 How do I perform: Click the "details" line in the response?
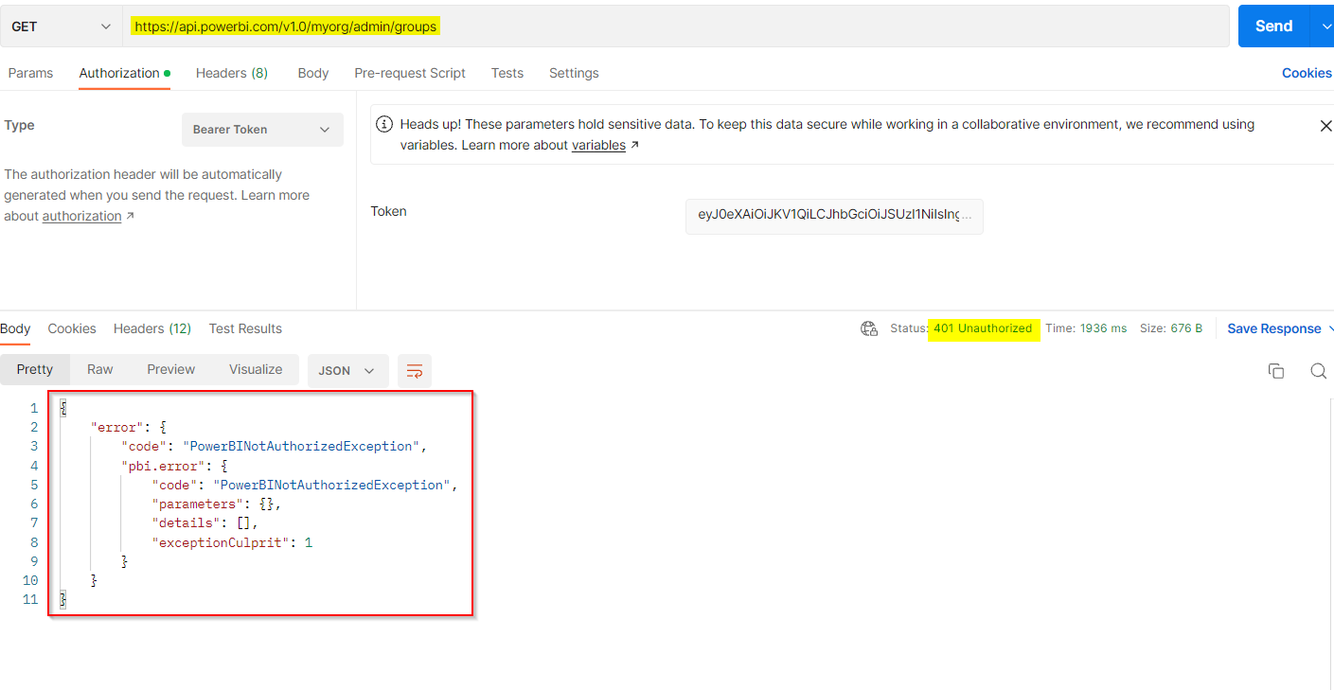click(205, 522)
